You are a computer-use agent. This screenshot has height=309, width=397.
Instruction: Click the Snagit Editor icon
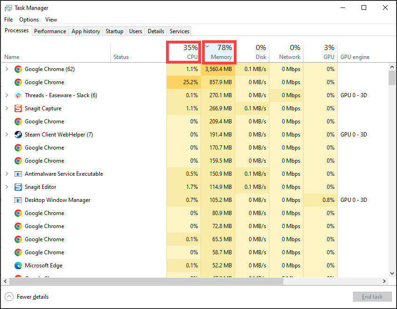(x=18, y=187)
